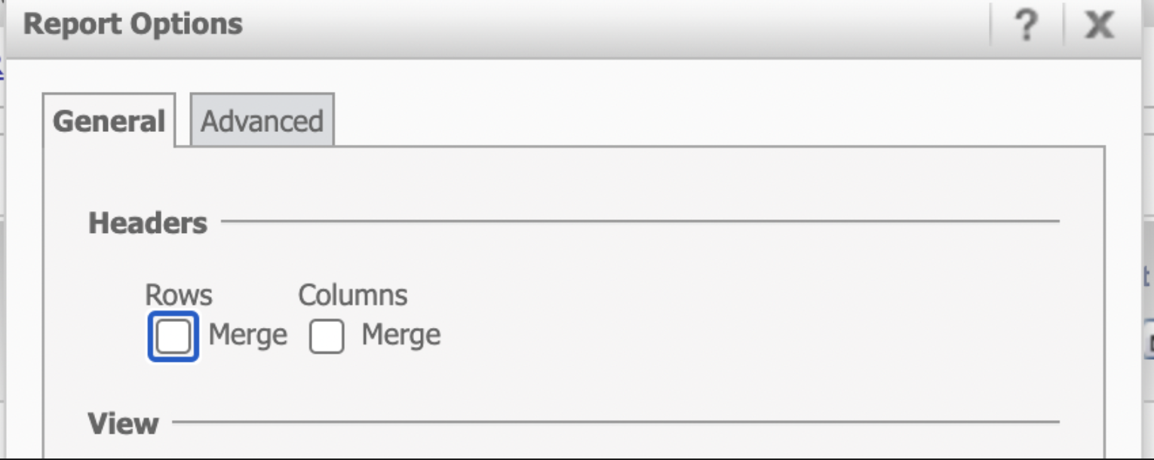The width and height of the screenshot is (1154, 460).
Task: Enable the Rows Merge checkbox
Action: [x=173, y=336]
